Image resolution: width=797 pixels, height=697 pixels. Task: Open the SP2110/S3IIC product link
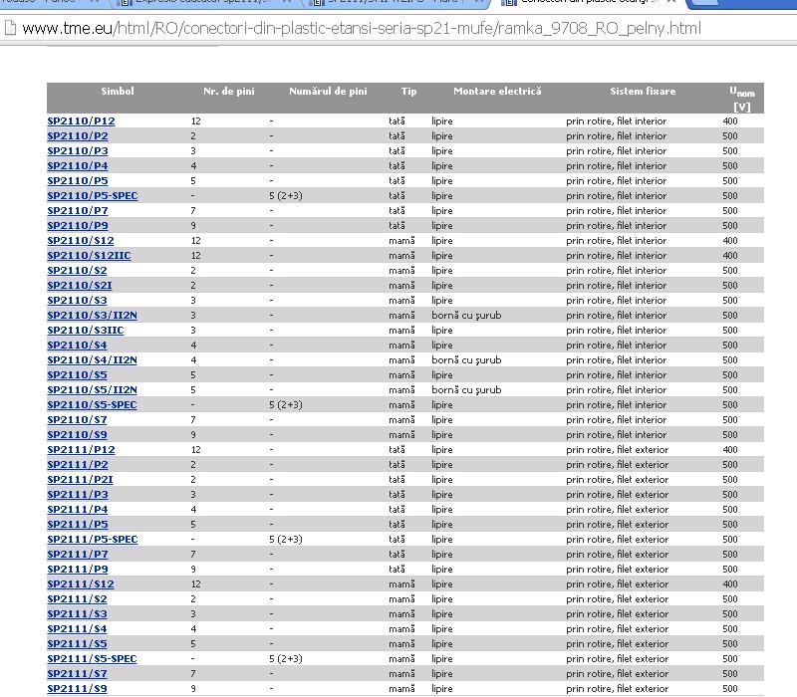pos(86,331)
